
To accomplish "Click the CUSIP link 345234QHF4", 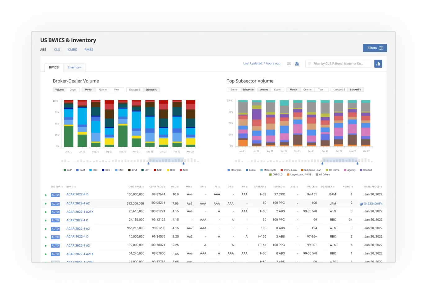I will tap(373, 204).
